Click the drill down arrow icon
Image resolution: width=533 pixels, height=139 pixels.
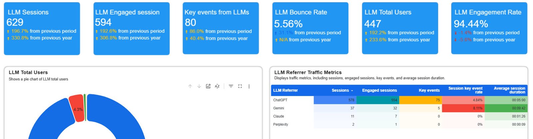[x=199, y=86]
